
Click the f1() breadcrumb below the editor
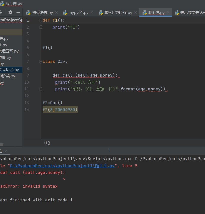tap(47, 143)
